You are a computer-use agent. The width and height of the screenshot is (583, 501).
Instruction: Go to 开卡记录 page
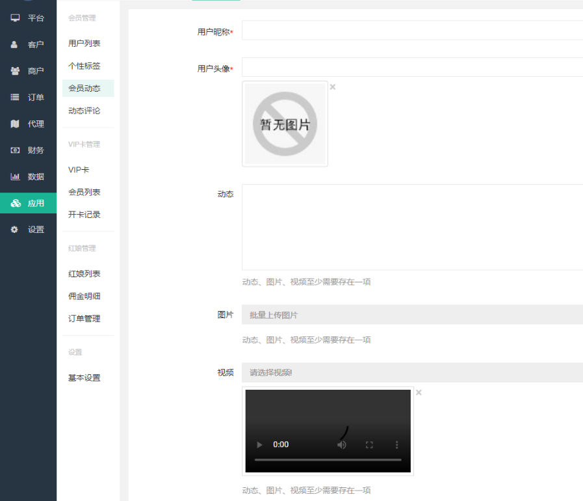[x=84, y=215]
